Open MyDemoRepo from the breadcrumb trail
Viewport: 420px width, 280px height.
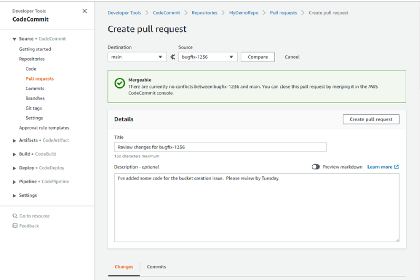point(243,13)
